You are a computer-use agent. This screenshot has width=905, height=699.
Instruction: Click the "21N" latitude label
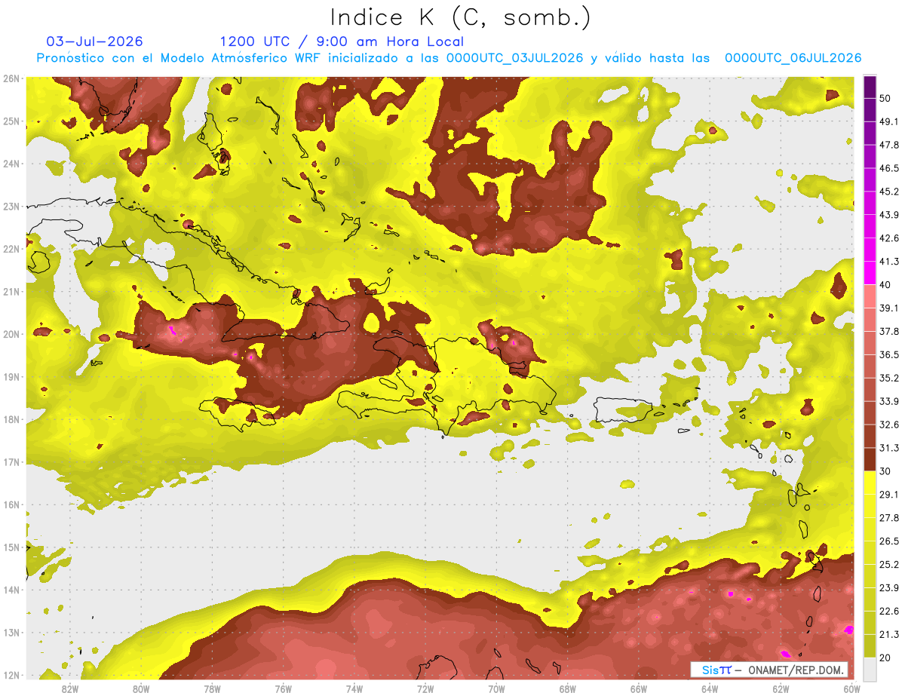(11, 292)
